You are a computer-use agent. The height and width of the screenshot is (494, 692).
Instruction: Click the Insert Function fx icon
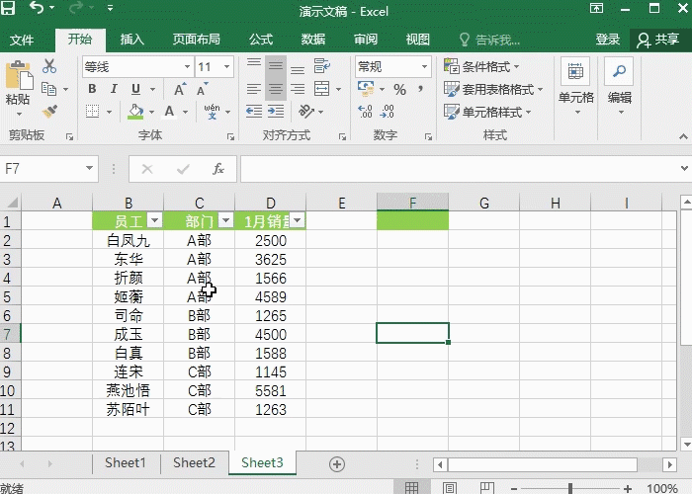218,169
